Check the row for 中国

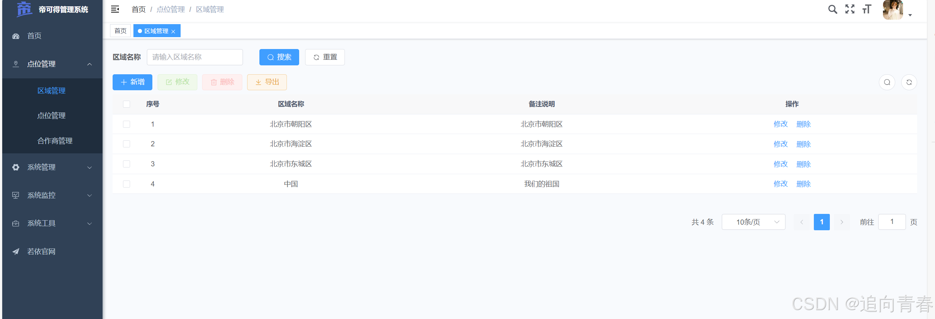[x=126, y=184]
